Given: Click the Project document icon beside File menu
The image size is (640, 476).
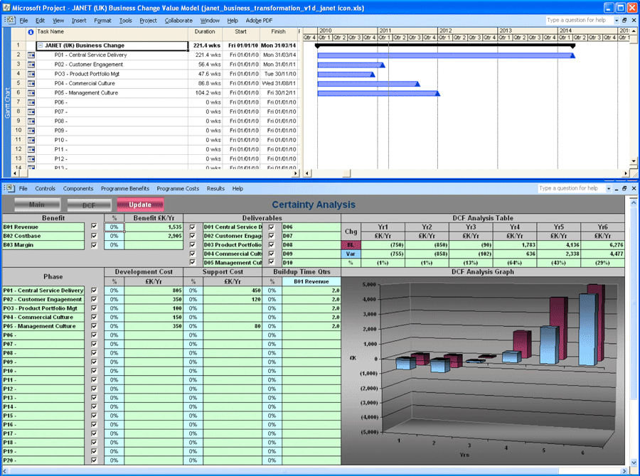Looking at the screenshot, I should [10, 21].
